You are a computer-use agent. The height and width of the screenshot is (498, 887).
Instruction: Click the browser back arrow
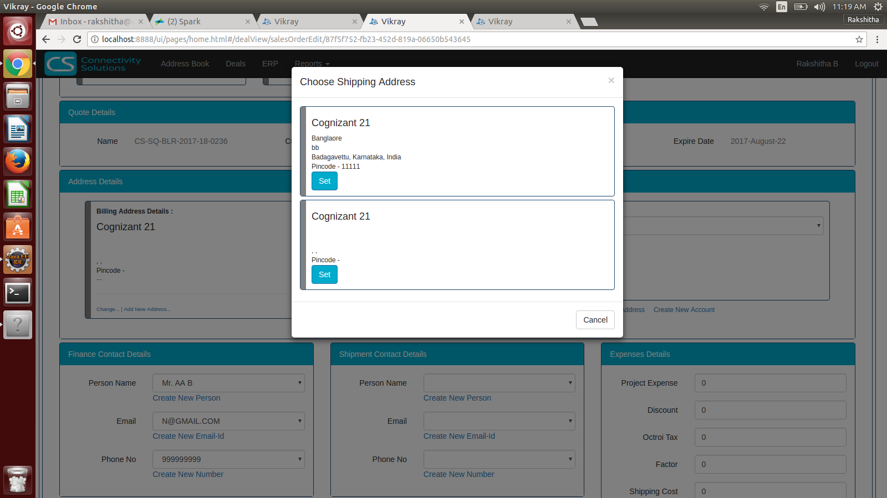46,39
